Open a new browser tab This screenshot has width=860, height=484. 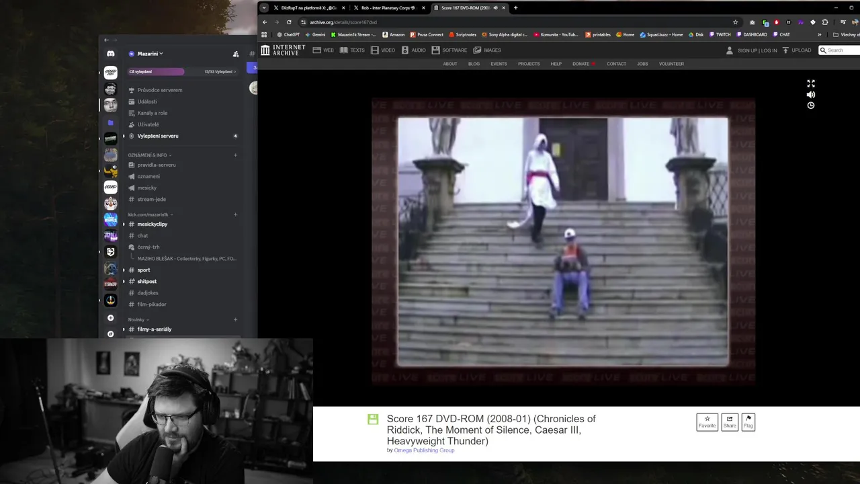[515, 8]
